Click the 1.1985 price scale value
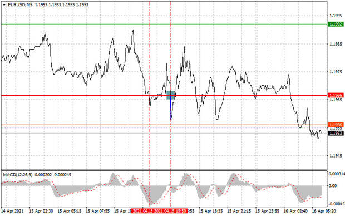Screen dimensions: 345x216 tap(336, 44)
